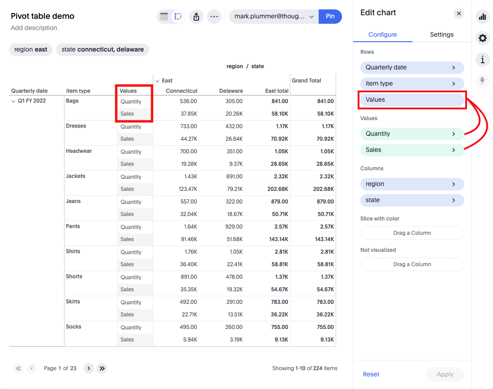493x389 pixels.
Task: Click the Slice with color Drag a Column area
Action: [412, 233]
